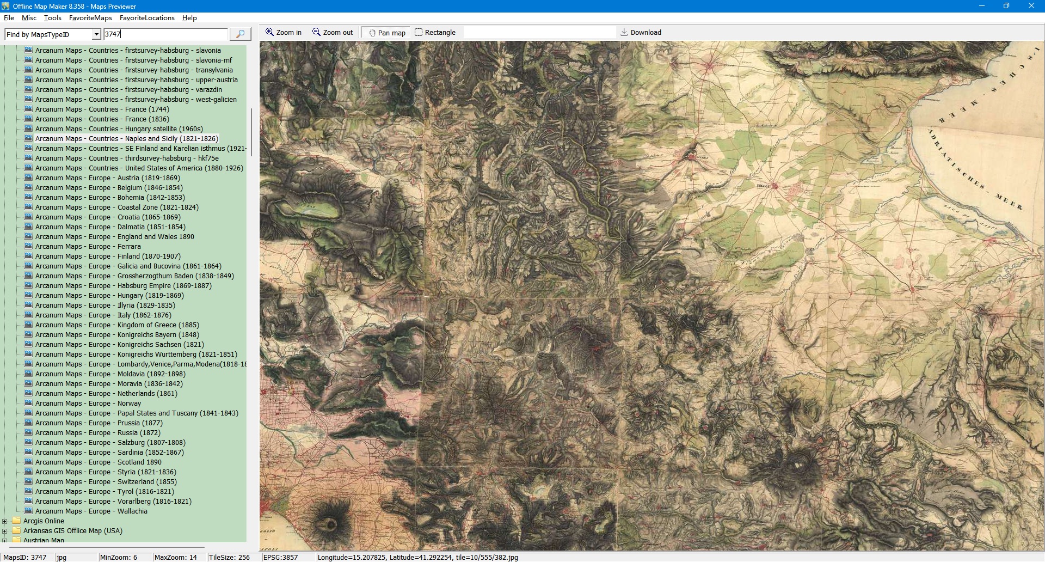Expand the Arkansas GIS Office Map node
Viewport: 1045px width, 562px height.
pos(5,531)
